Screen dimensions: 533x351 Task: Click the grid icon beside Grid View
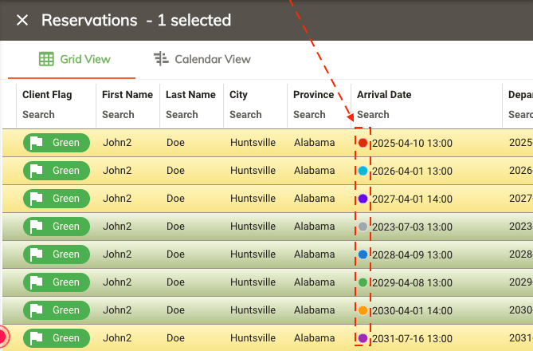click(46, 59)
